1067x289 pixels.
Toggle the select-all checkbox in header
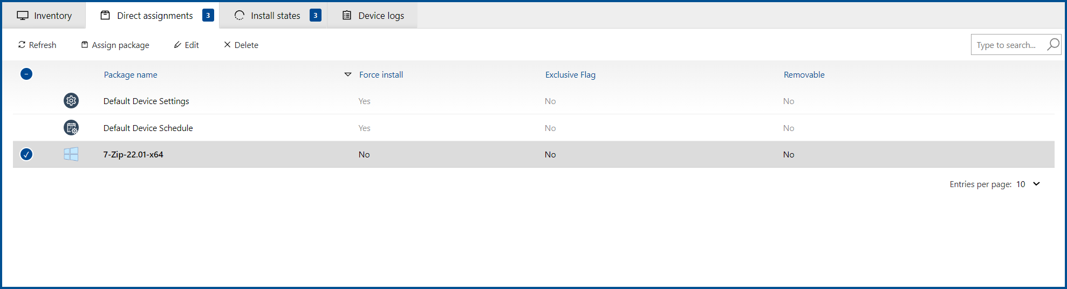(x=26, y=74)
